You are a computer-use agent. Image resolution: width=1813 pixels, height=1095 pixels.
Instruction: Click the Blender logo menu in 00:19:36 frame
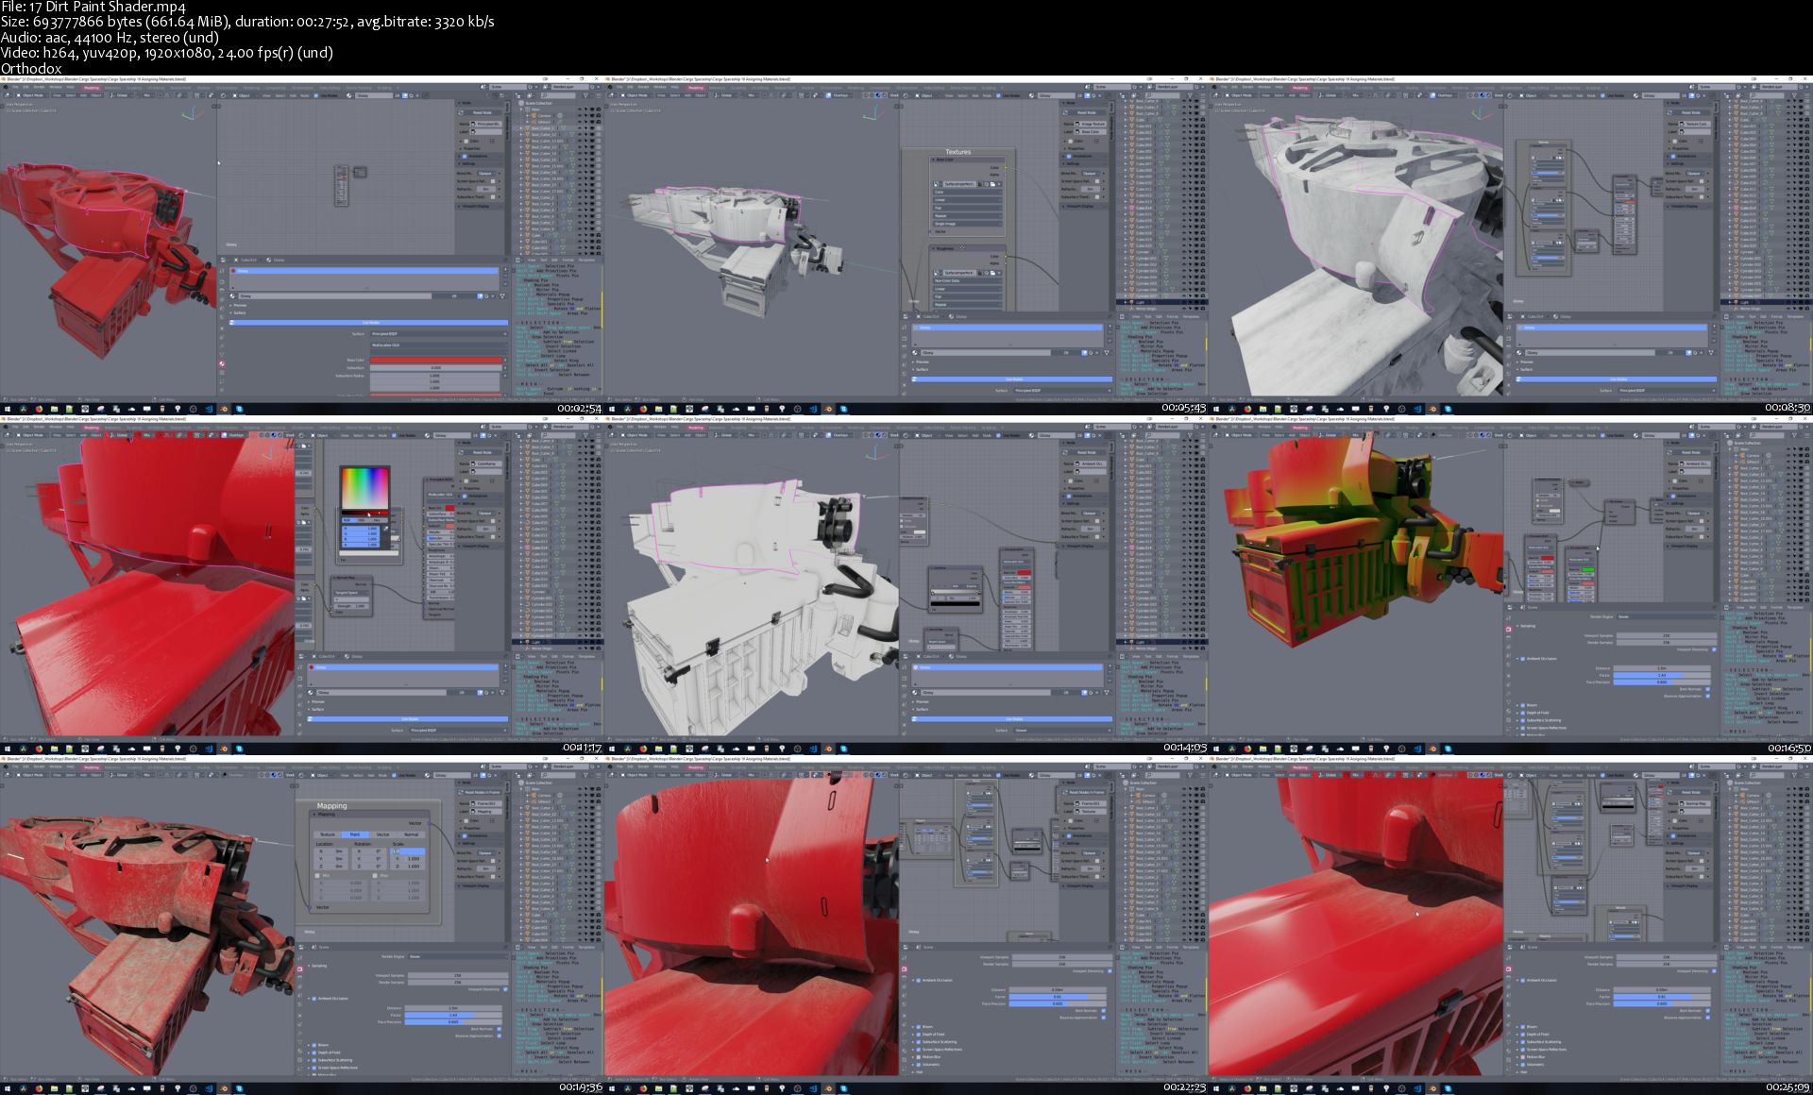click(x=5, y=766)
